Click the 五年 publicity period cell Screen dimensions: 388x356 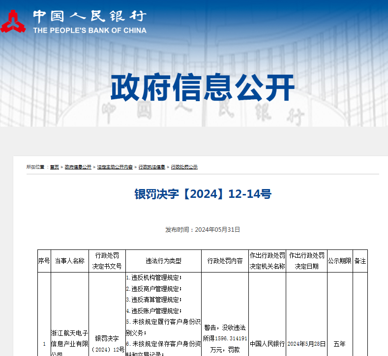(340, 344)
